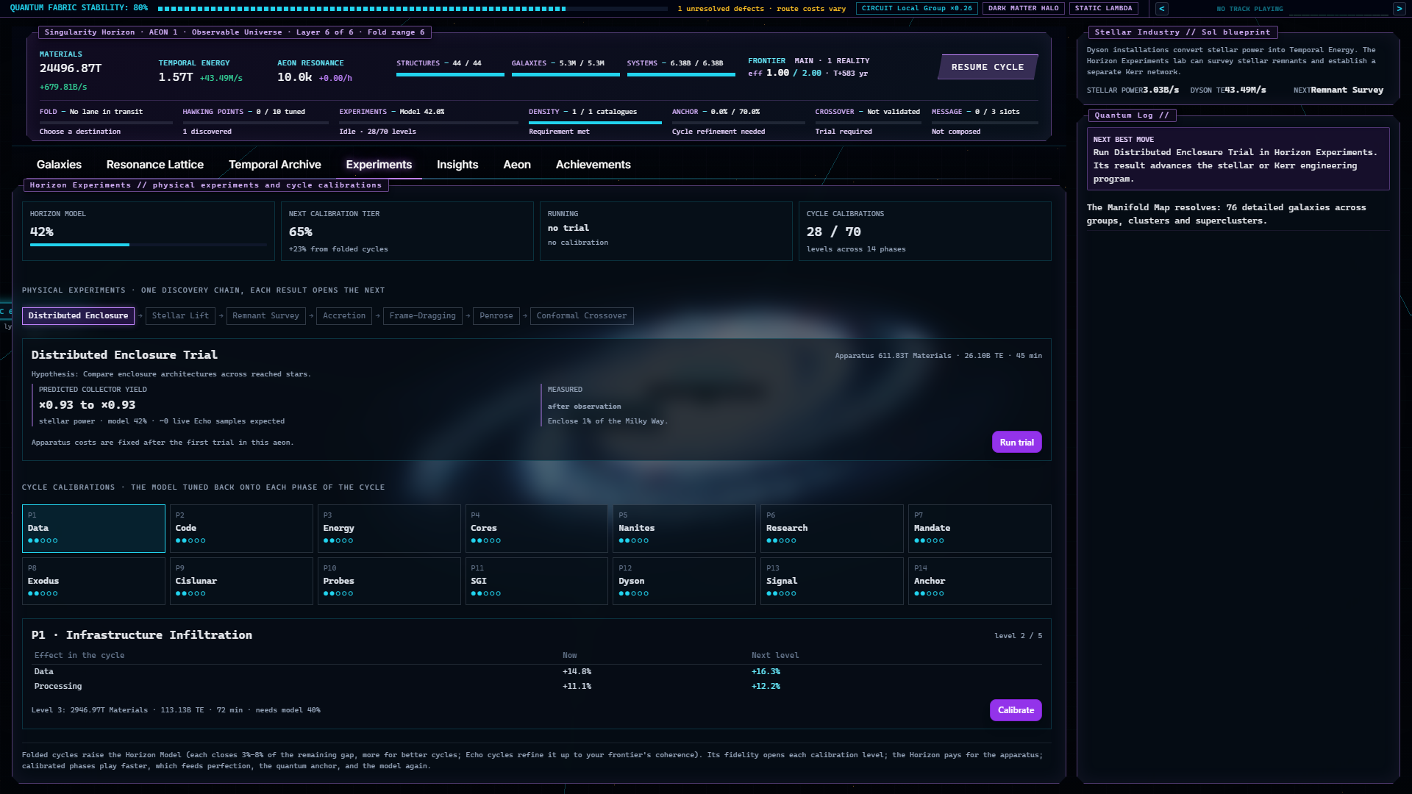
Task: Open the FOLD No lane in transit status
Action: pyautogui.click(x=106, y=121)
